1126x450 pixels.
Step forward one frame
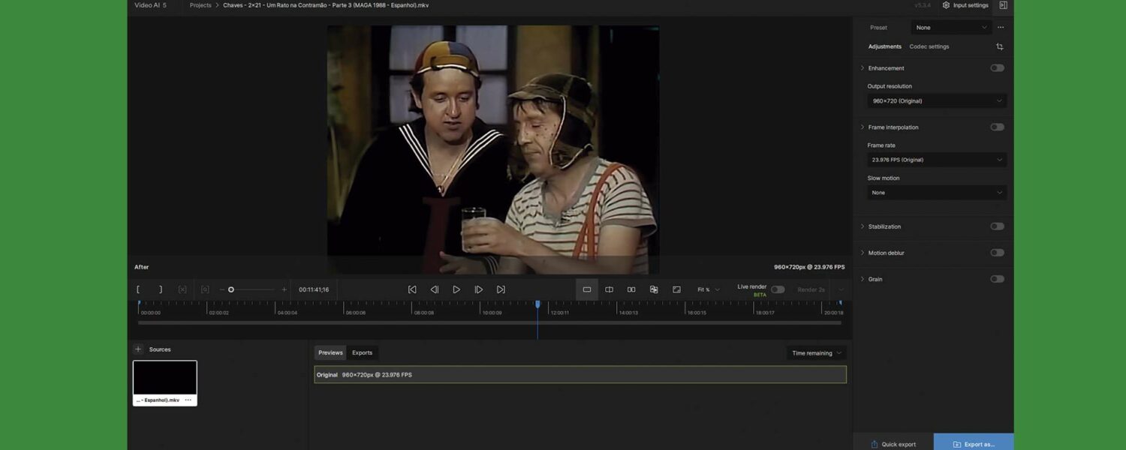[478, 289]
